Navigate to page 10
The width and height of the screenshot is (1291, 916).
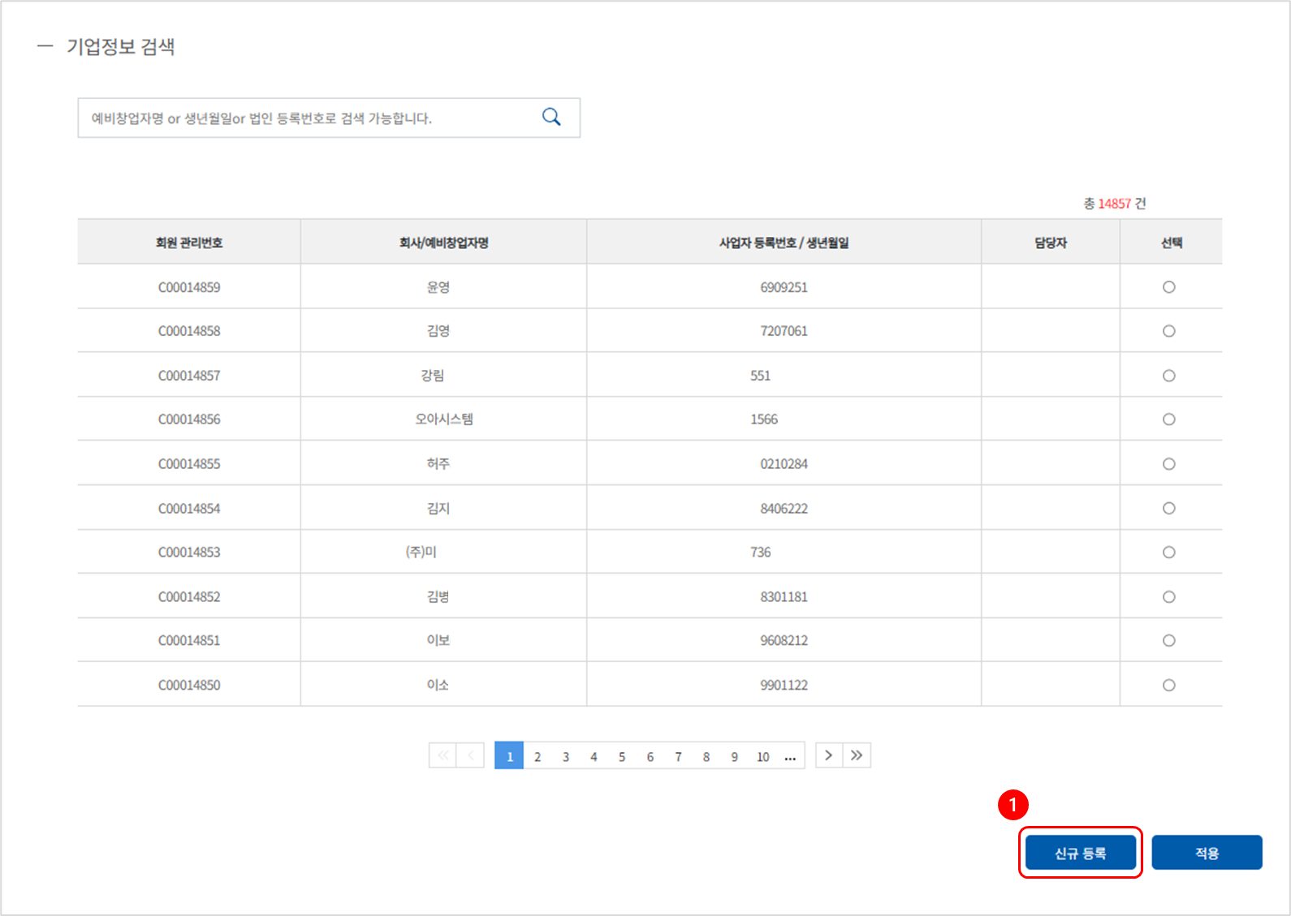[762, 757]
